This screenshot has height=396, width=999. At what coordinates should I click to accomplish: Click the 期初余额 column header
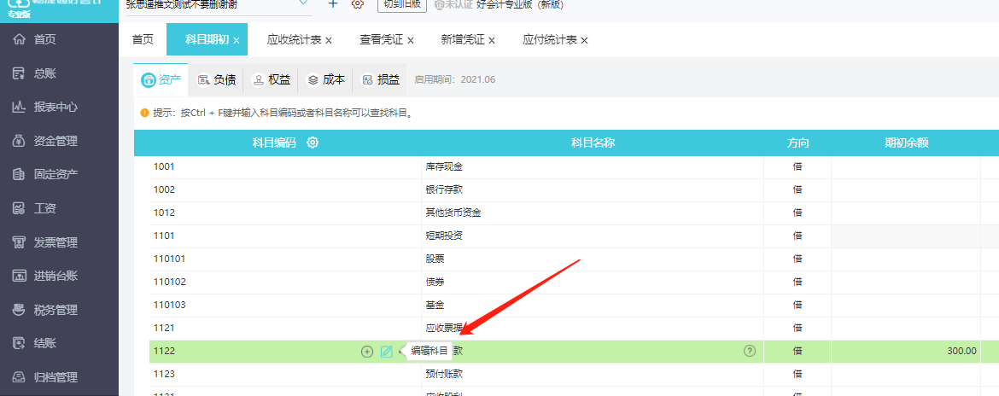(906, 143)
